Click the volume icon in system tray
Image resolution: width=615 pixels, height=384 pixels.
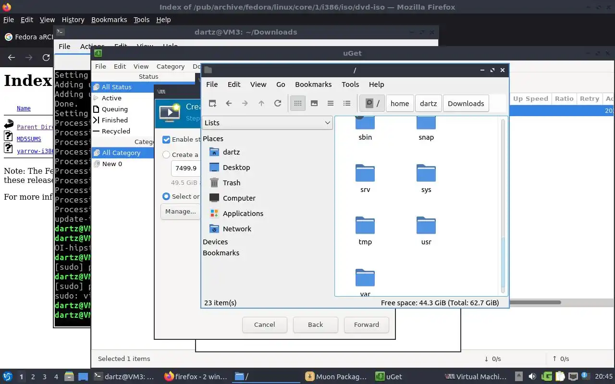[x=532, y=377]
